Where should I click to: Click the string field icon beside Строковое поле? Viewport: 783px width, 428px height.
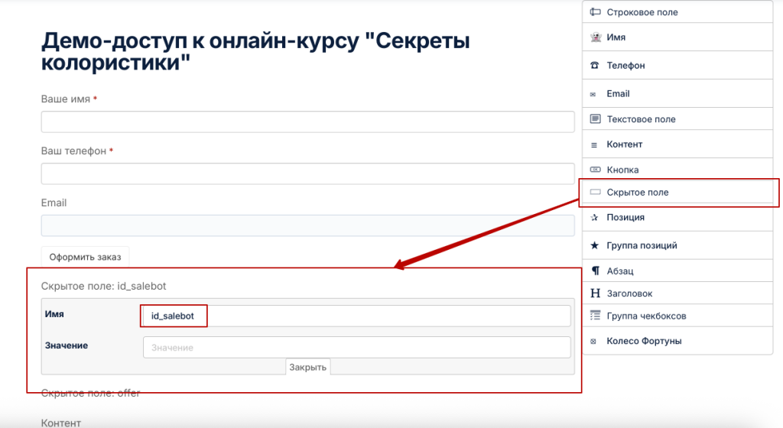[x=595, y=12]
